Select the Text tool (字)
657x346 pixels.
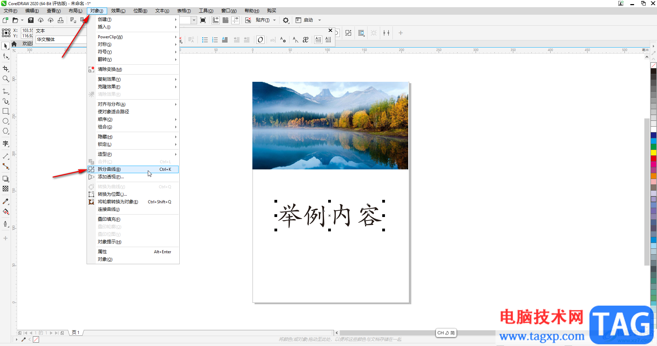tap(5, 144)
